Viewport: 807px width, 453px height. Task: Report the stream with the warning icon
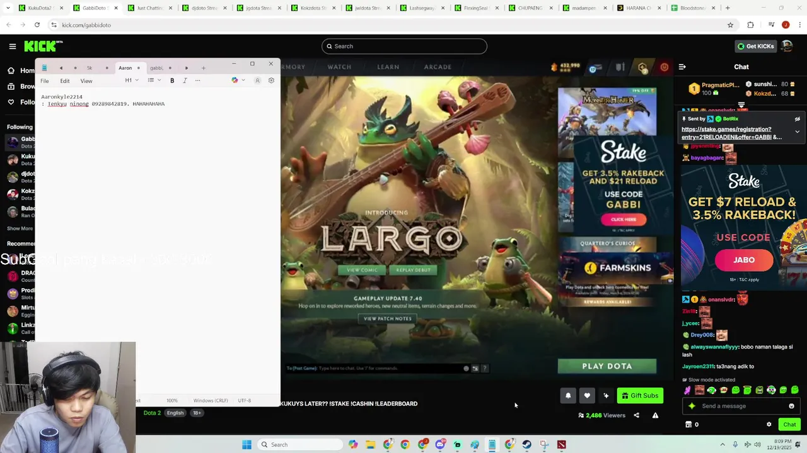pyautogui.click(x=655, y=415)
